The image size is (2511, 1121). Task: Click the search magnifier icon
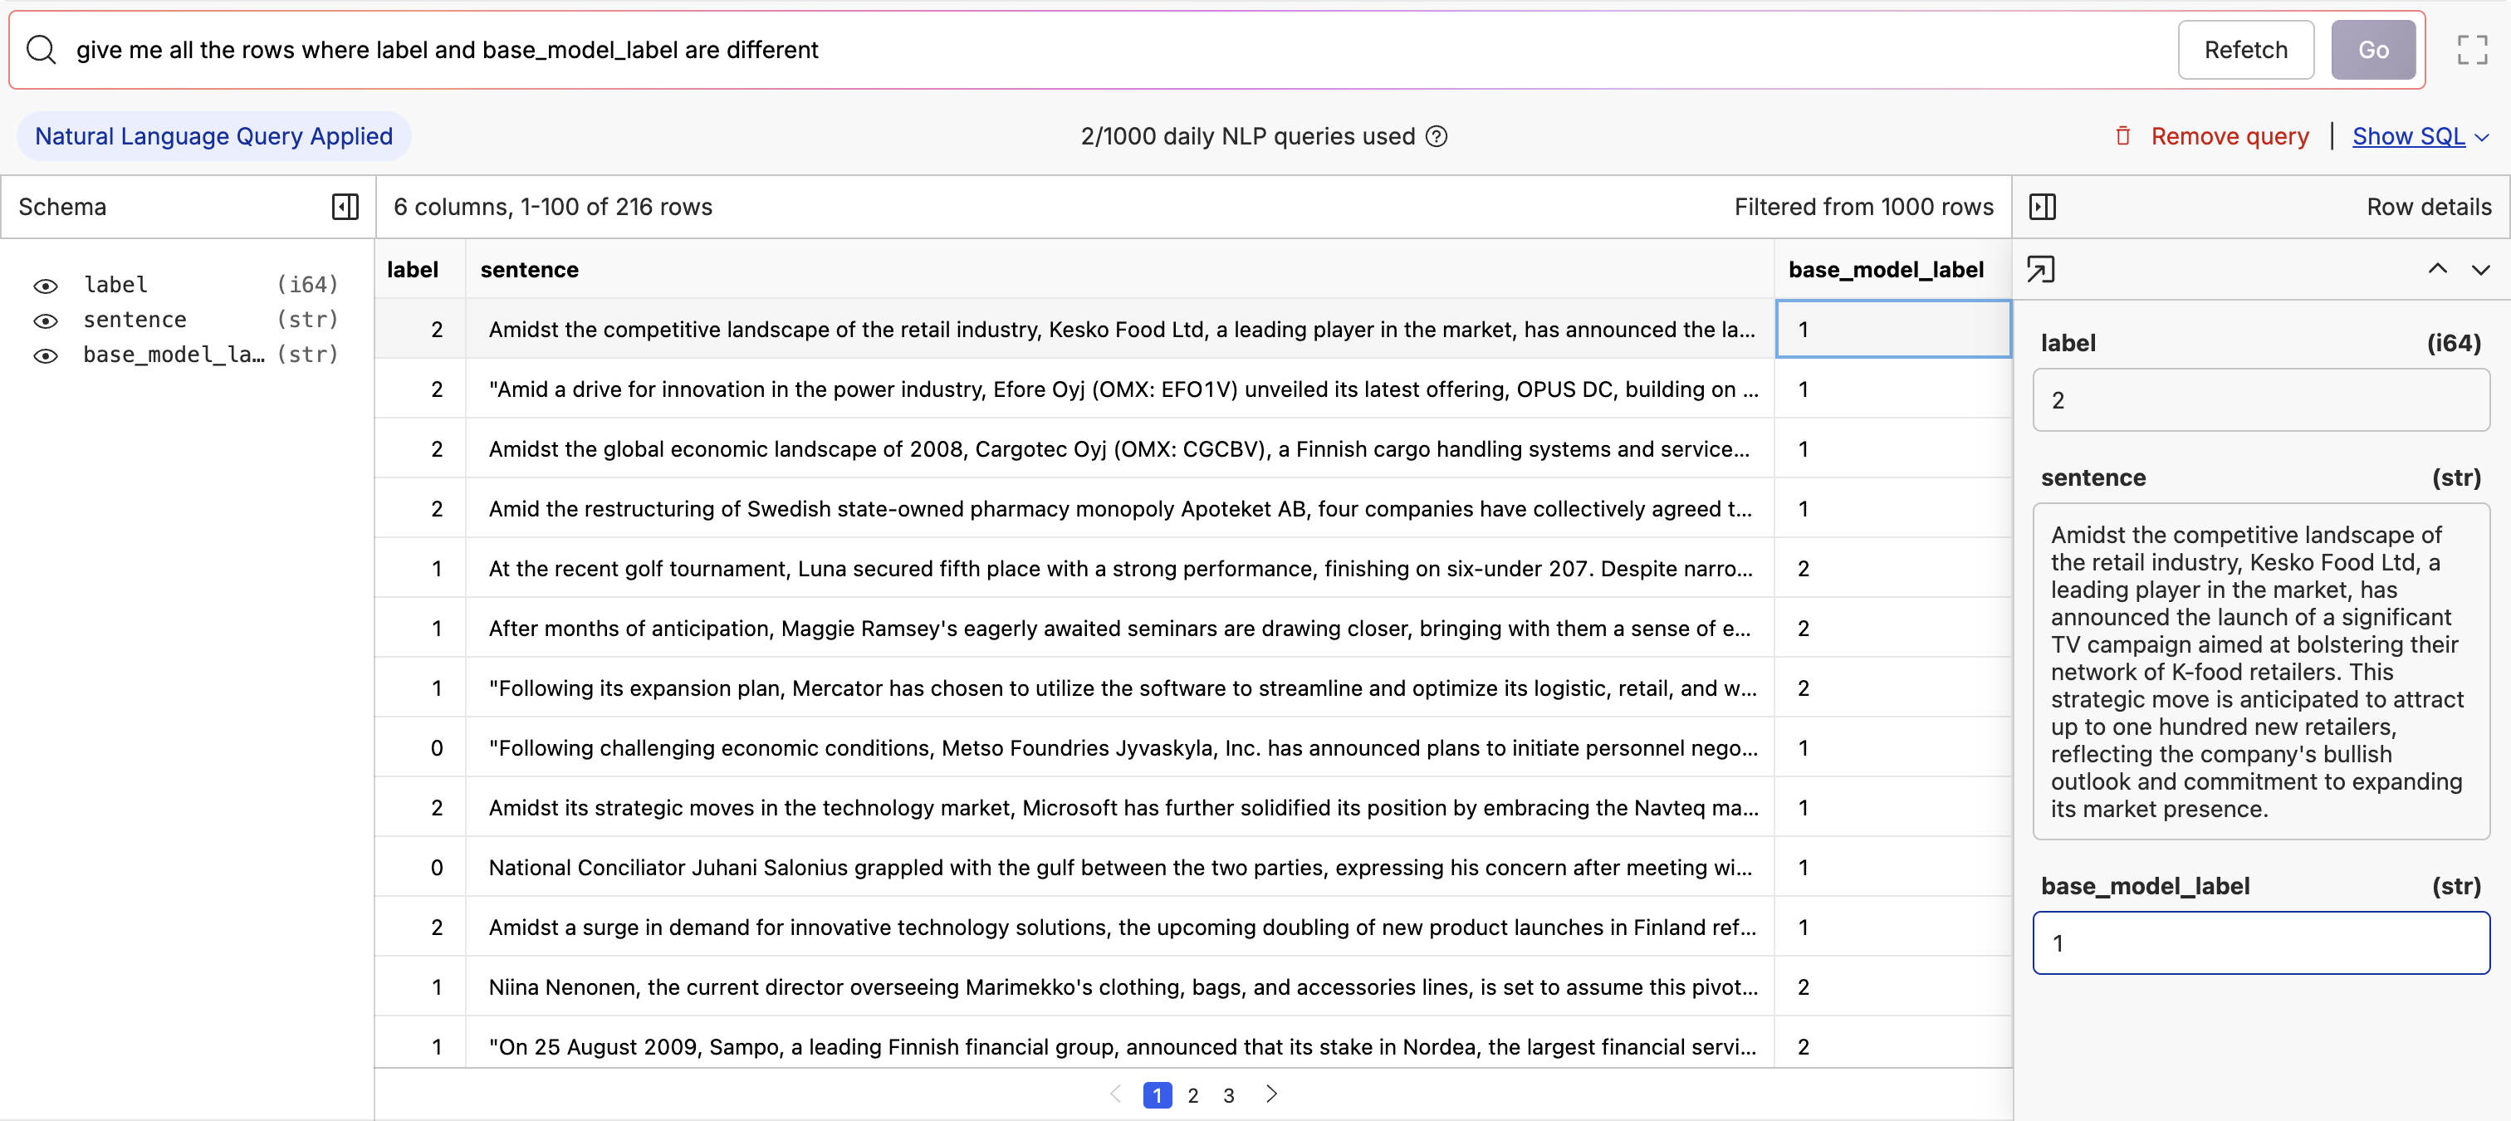click(41, 50)
